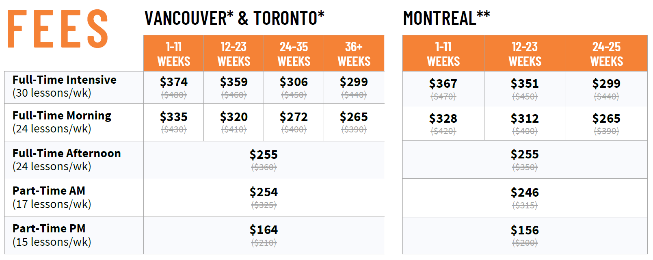
Task: Click the Part-Time PM row label
Action: [52, 235]
